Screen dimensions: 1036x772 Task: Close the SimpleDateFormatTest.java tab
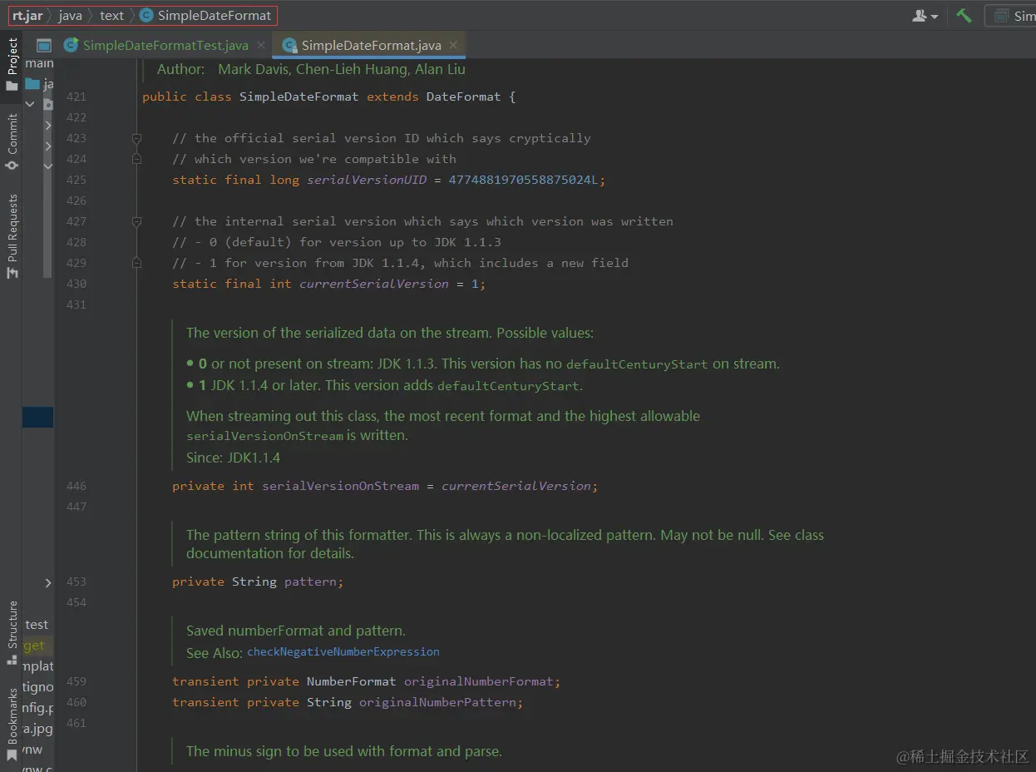point(261,46)
